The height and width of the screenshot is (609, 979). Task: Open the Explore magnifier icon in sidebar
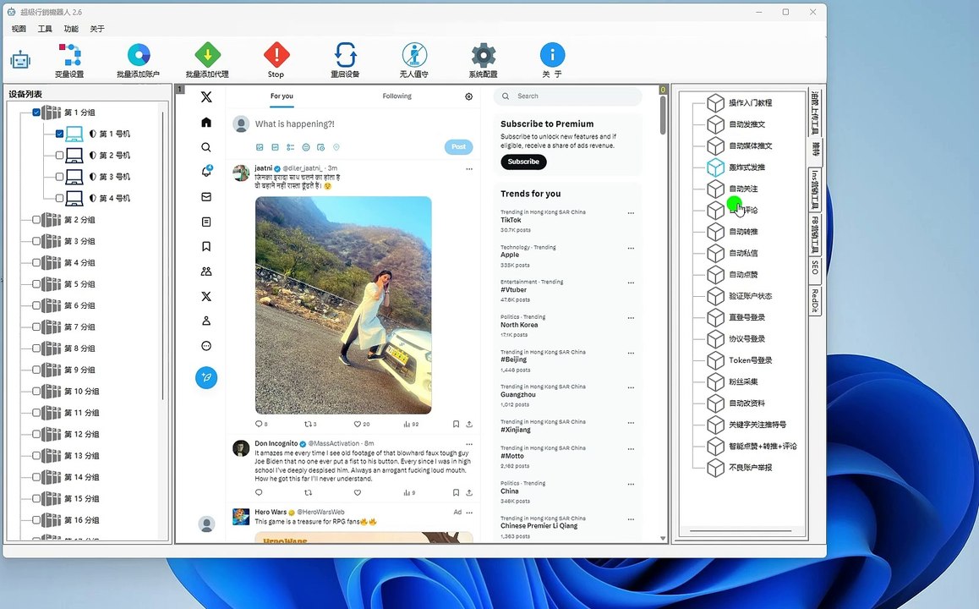point(206,147)
